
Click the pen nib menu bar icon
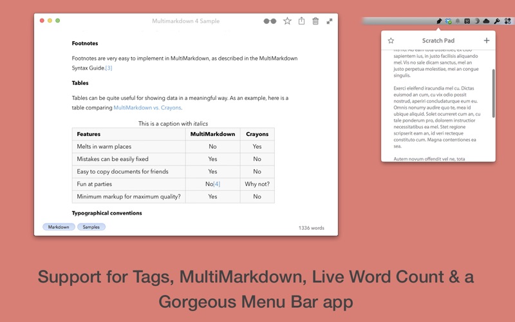439,21
